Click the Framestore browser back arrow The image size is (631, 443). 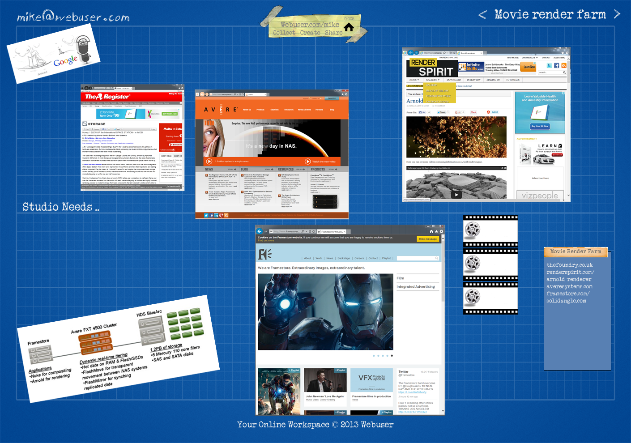click(260, 231)
